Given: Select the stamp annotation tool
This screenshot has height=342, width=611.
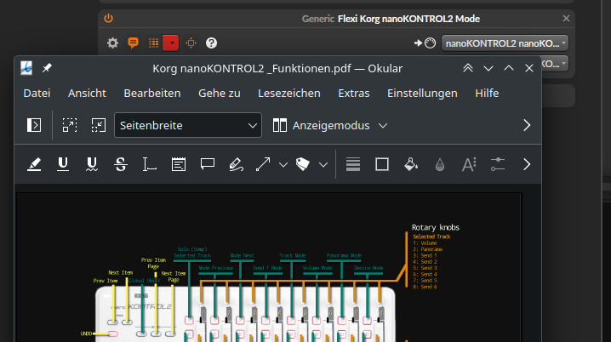Looking at the screenshot, I should tap(303, 164).
